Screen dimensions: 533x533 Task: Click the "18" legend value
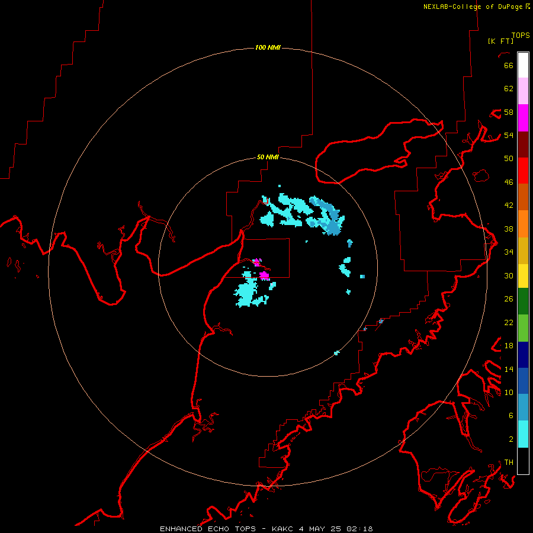[509, 346]
